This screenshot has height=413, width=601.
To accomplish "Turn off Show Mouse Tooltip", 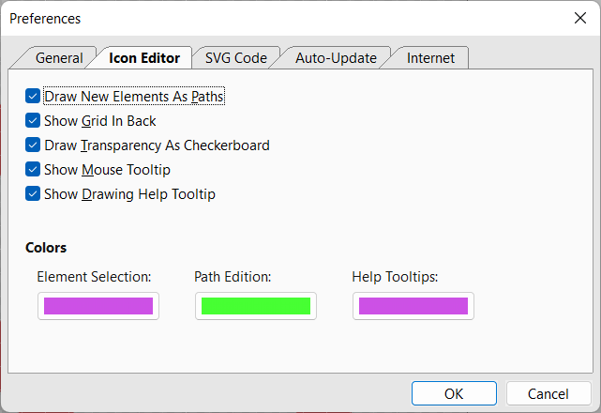I will (x=34, y=170).
